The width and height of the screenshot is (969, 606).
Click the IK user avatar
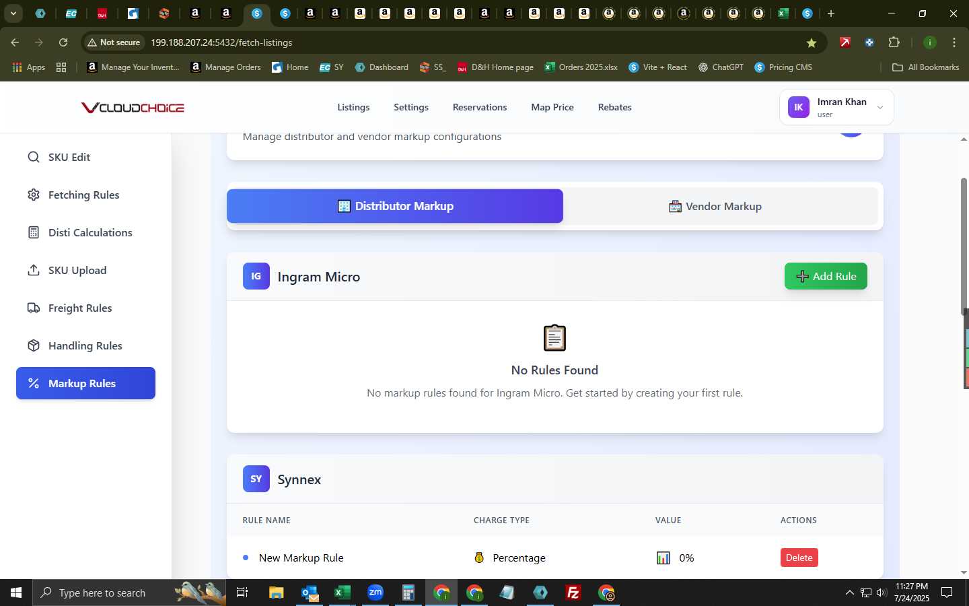click(799, 107)
